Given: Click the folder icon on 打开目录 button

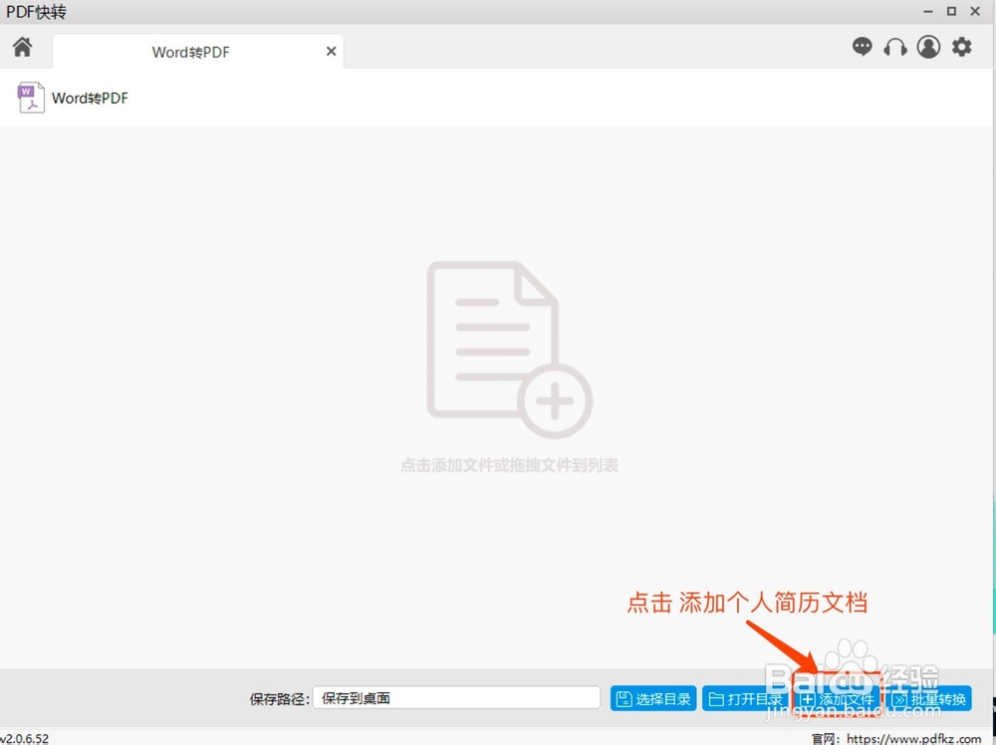Looking at the screenshot, I should 714,698.
